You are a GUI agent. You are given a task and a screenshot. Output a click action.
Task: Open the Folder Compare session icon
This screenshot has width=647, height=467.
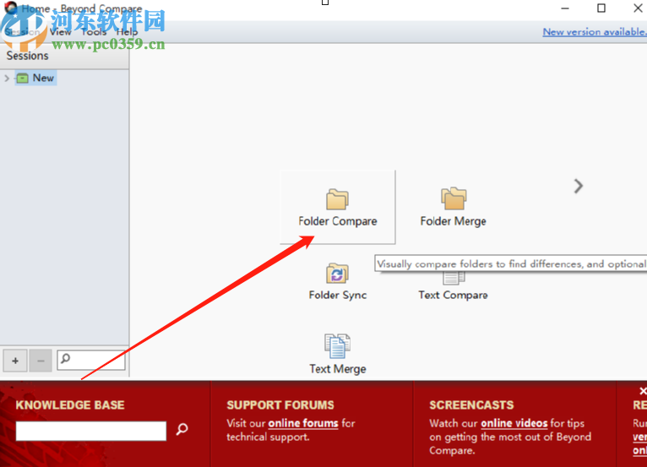click(338, 207)
